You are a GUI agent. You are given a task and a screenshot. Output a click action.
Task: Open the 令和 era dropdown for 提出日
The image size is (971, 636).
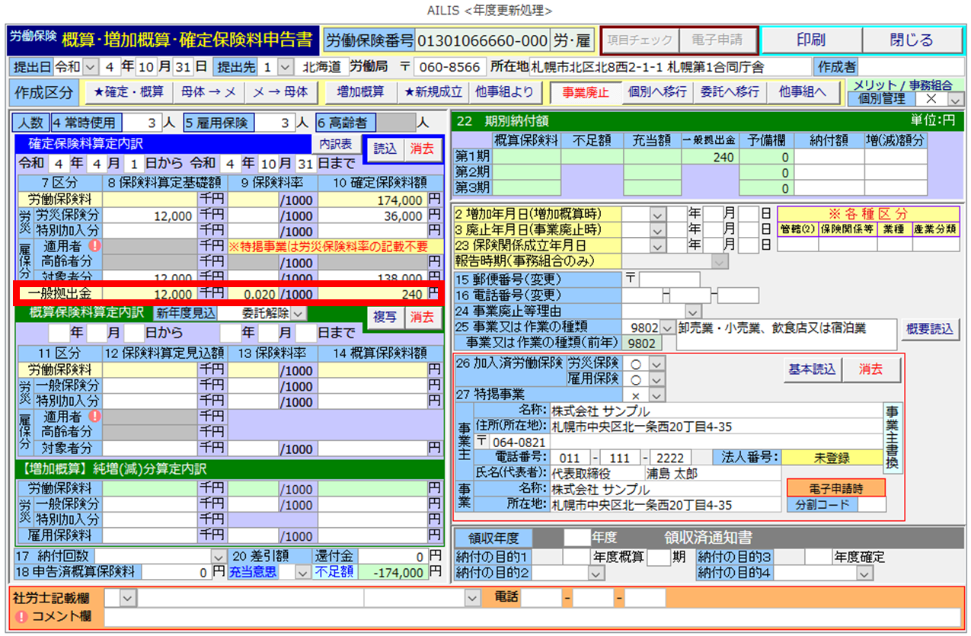click(x=92, y=66)
